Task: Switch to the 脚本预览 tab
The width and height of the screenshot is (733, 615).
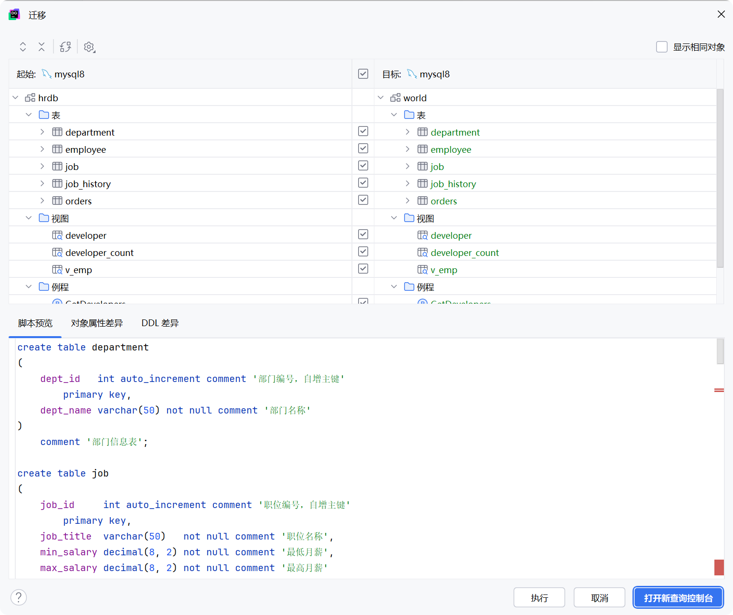Action: tap(35, 323)
